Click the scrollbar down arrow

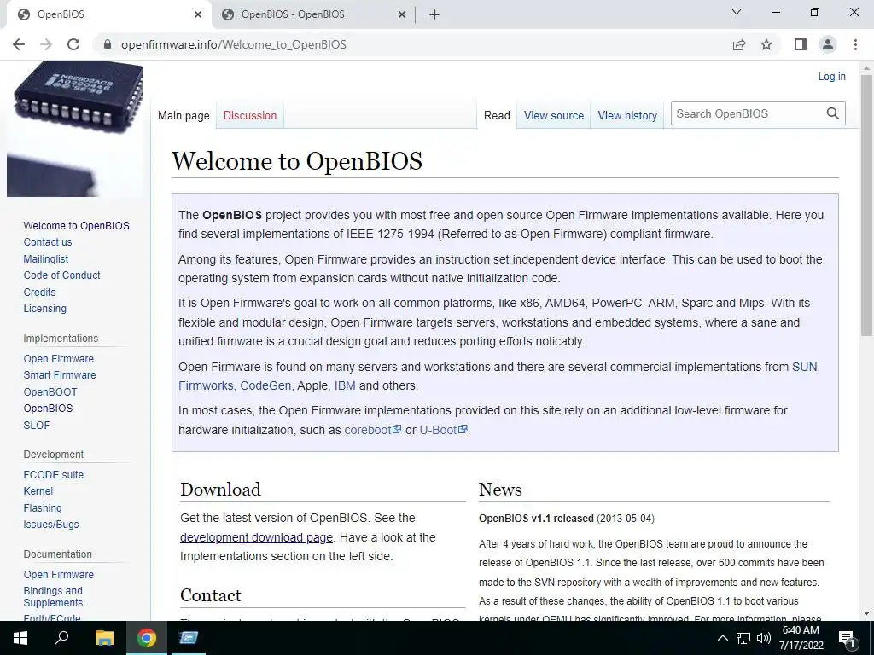866,613
